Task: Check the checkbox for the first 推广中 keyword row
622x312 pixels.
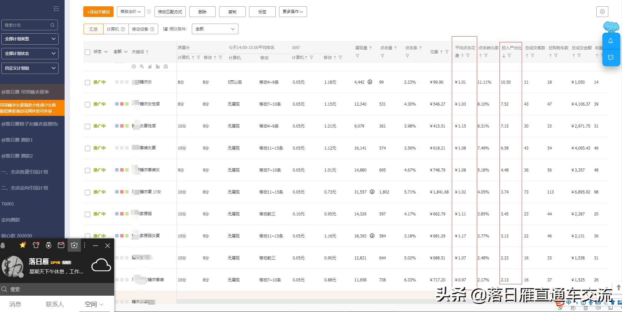Action: (88, 82)
